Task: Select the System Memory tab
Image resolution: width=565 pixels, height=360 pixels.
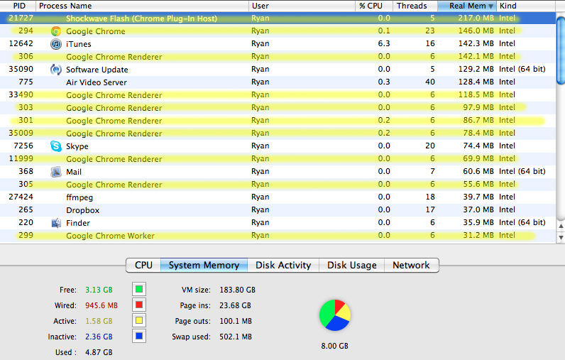Action: pos(204,266)
